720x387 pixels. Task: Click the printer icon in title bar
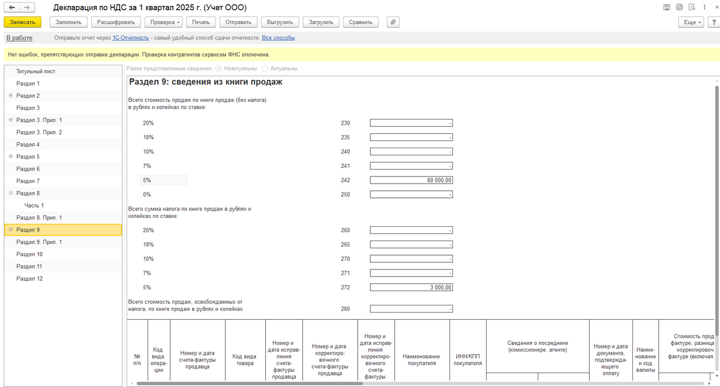pyautogui.click(x=679, y=8)
